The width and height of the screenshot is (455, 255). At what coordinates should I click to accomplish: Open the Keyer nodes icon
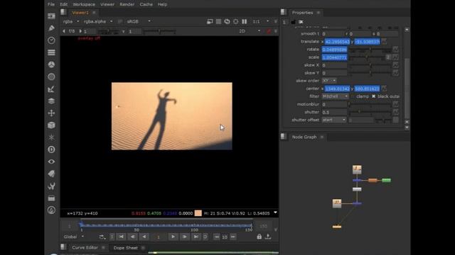[51, 89]
